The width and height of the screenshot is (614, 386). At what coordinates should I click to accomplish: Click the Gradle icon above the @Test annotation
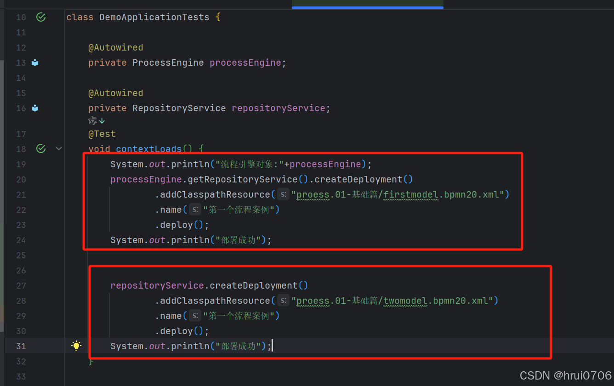coord(91,120)
